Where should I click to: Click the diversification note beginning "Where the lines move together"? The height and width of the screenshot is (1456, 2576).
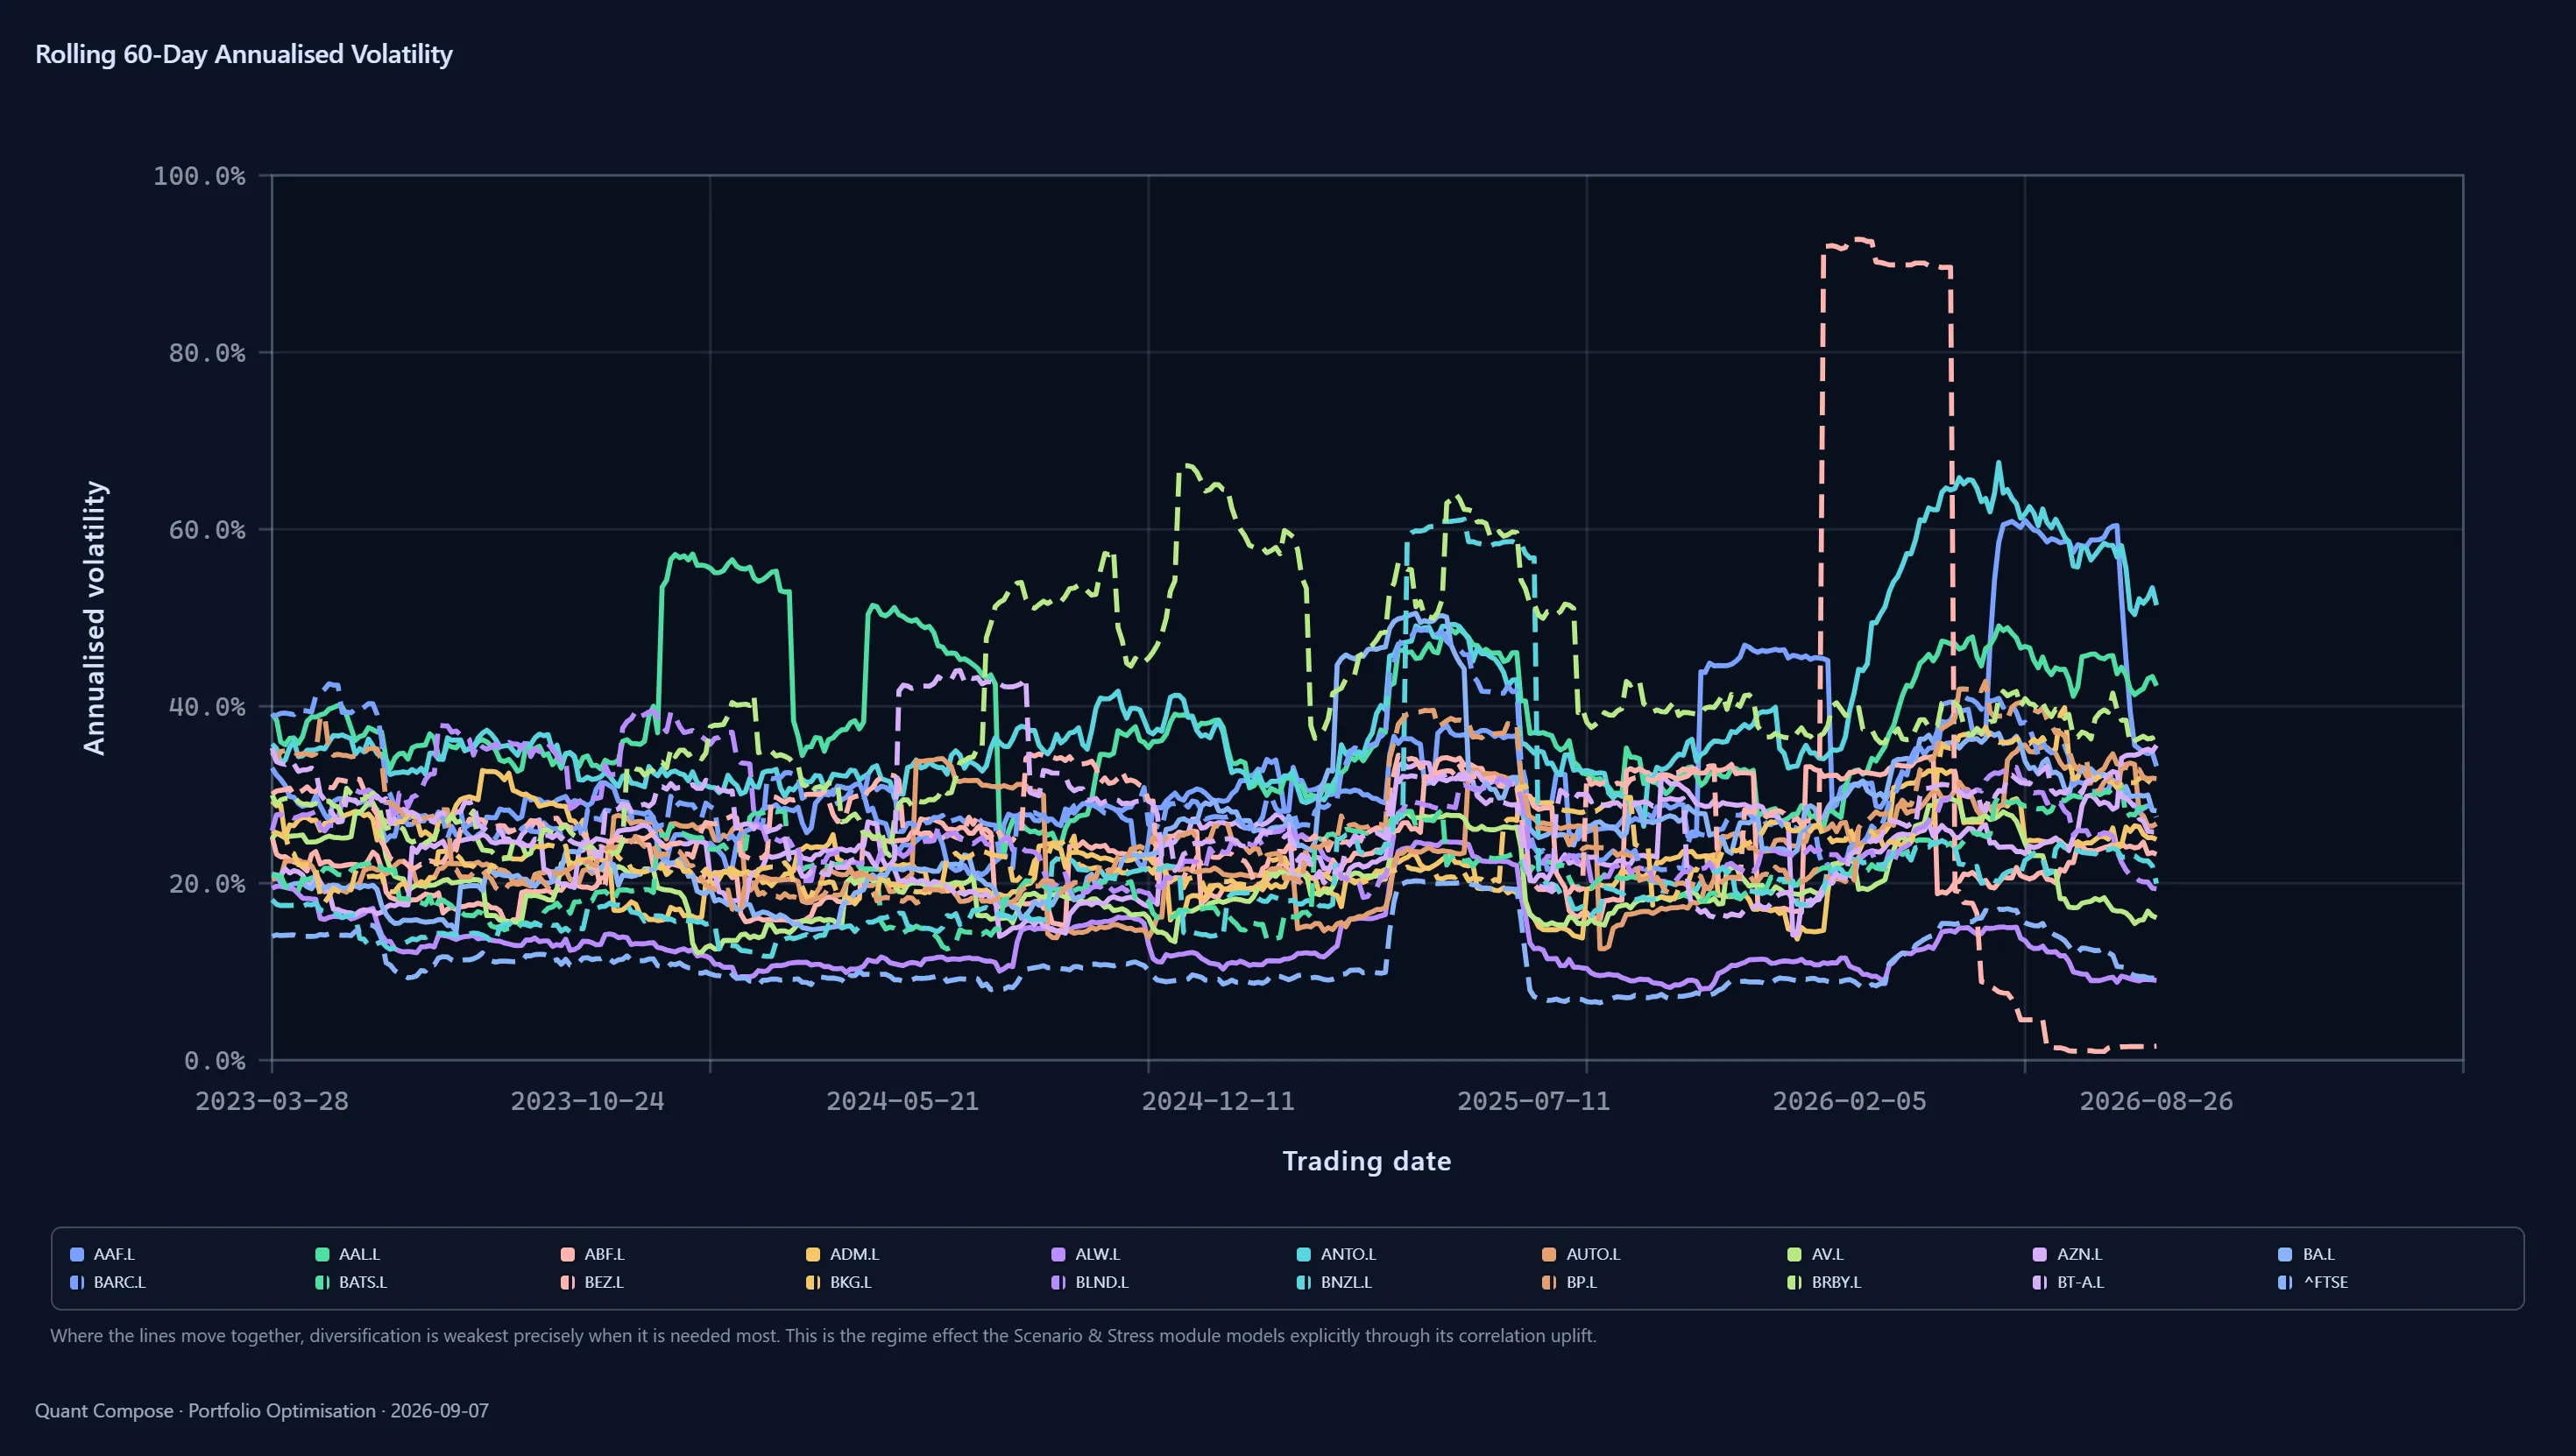coord(823,1336)
